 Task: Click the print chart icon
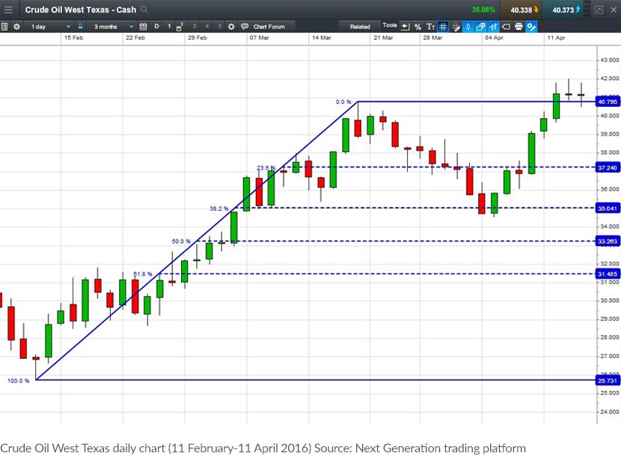[x=518, y=26]
